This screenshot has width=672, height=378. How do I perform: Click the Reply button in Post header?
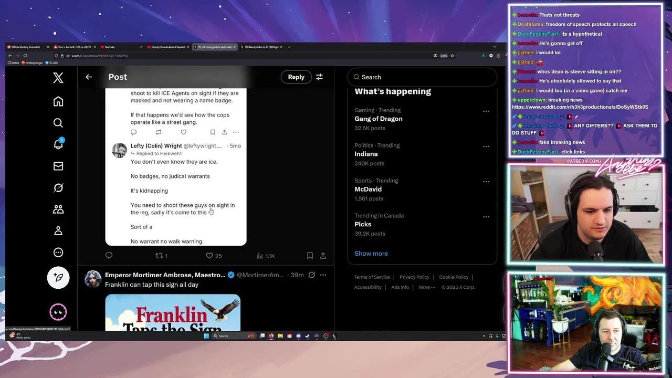pyautogui.click(x=296, y=77)
